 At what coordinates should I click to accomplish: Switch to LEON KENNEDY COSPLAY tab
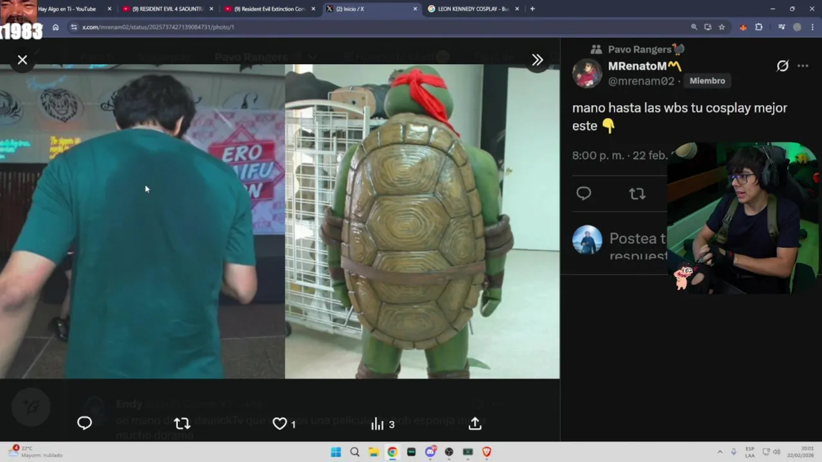tap(473, 9)
